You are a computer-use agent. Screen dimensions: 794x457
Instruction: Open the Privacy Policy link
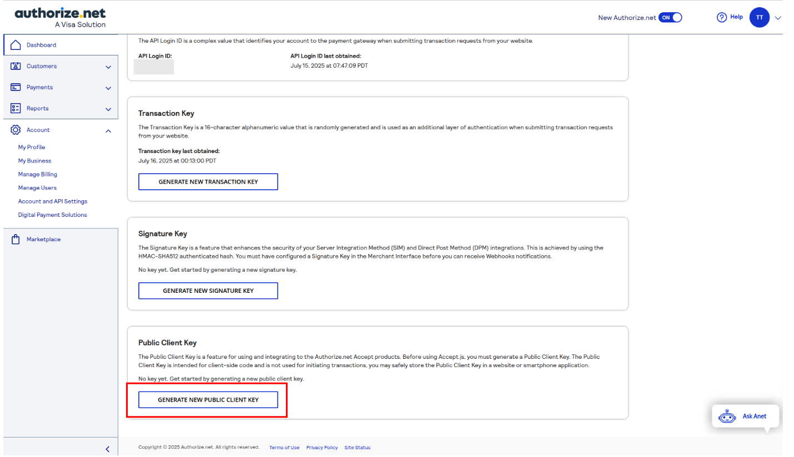click(322, 448)
